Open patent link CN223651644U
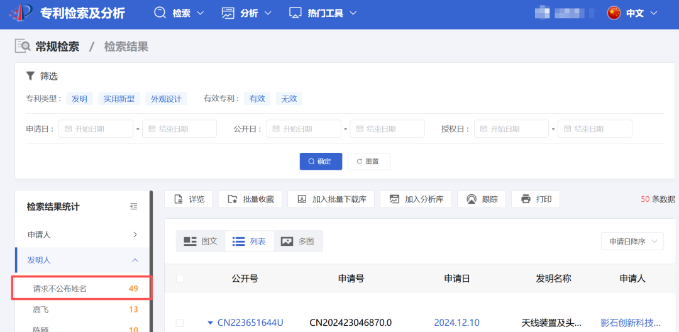Screen dimensions: 679x332 tap(250, 323)
